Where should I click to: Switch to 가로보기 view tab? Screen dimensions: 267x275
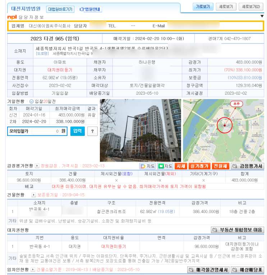click(x=203, y=7)
